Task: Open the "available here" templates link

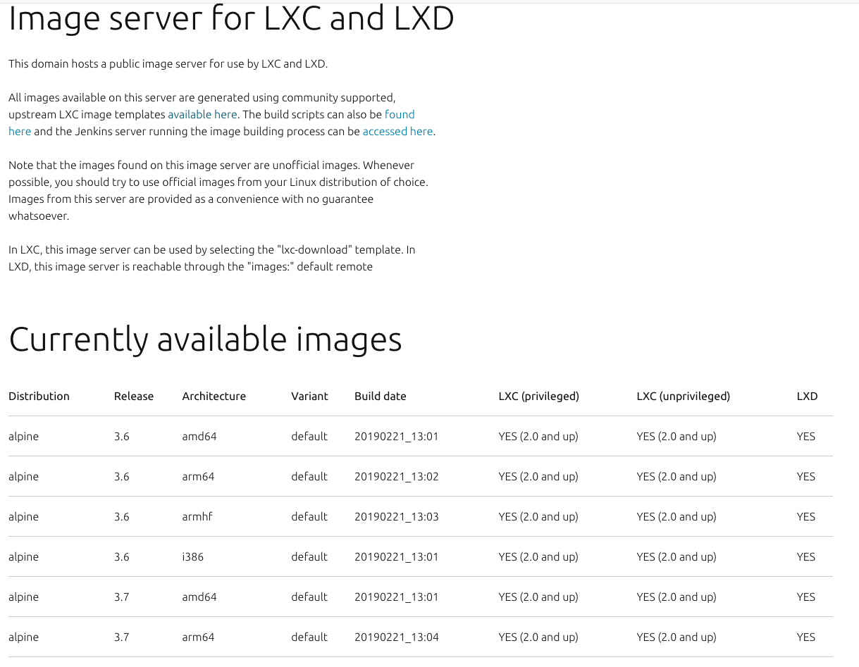Action: 202,114
